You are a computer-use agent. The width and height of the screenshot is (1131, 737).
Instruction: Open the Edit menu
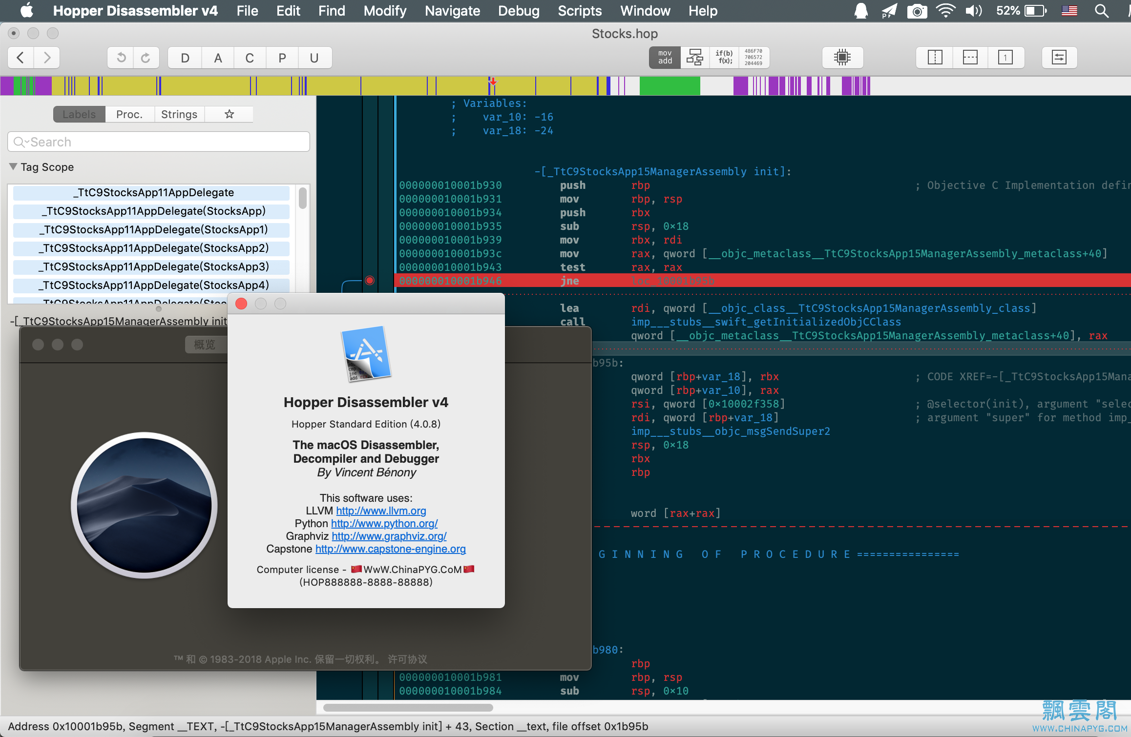pyautogui.click(x=288, y=11)
